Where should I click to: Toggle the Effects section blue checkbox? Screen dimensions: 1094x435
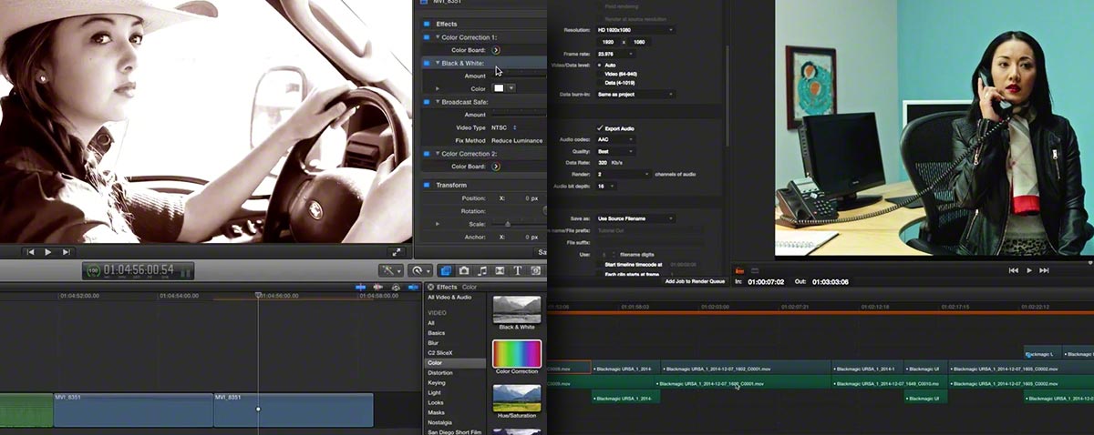pos(426,24)
